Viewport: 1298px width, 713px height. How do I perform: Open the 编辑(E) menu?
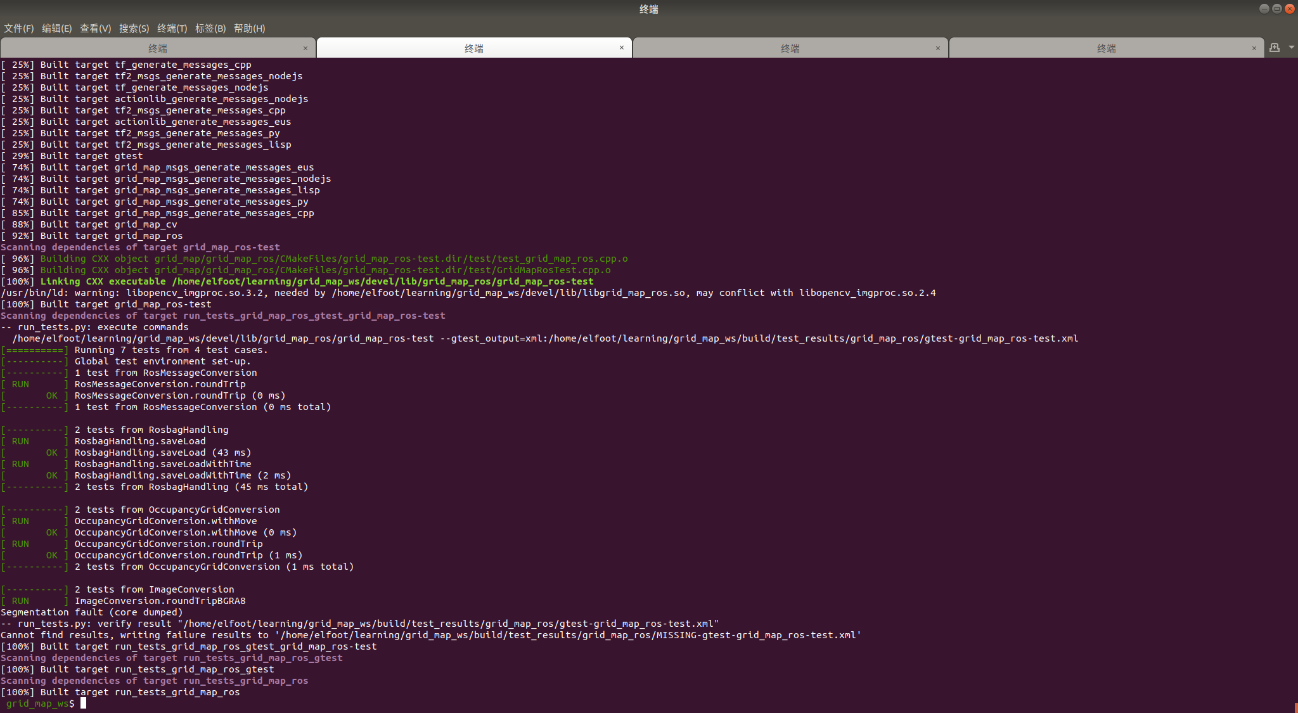click(57, 29)
